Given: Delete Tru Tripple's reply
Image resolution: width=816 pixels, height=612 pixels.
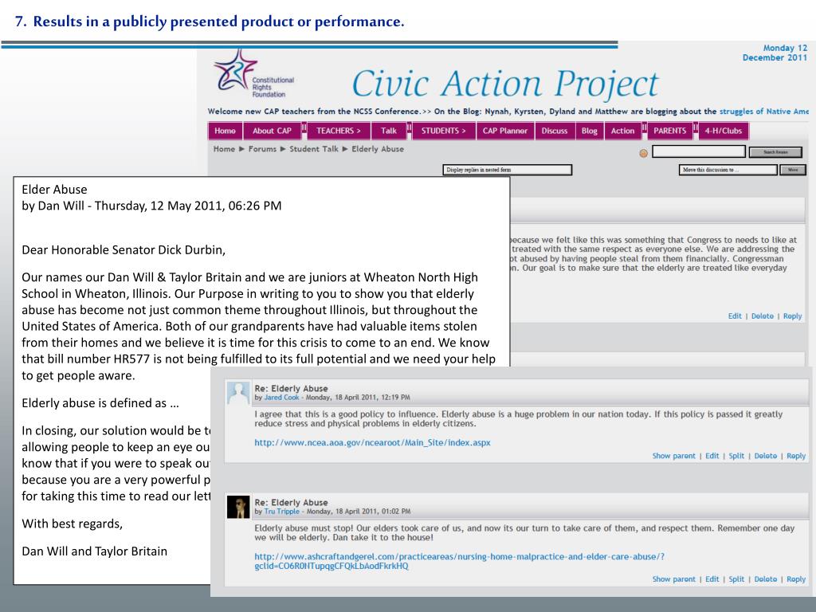Looking at the screenshot, I should point(766,579).
